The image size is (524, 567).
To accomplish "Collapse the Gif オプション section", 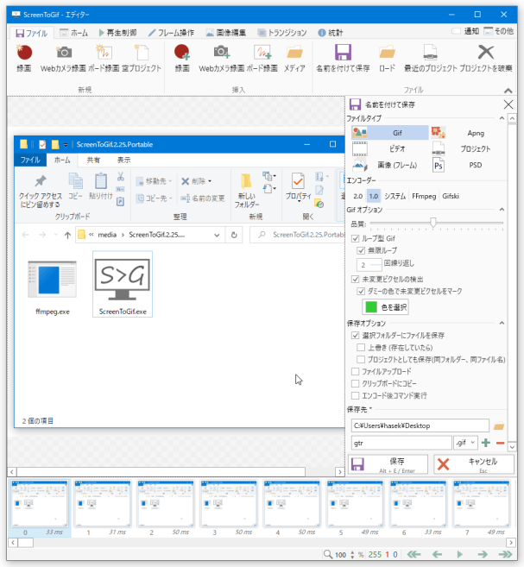I will coord(502,211).
